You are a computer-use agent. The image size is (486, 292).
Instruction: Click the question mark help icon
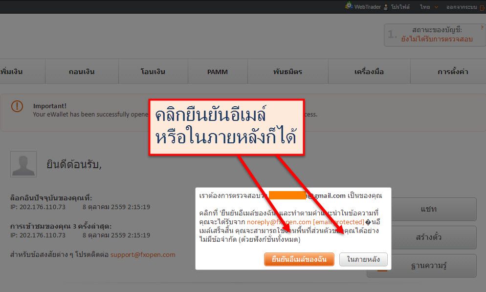(482, 28)
